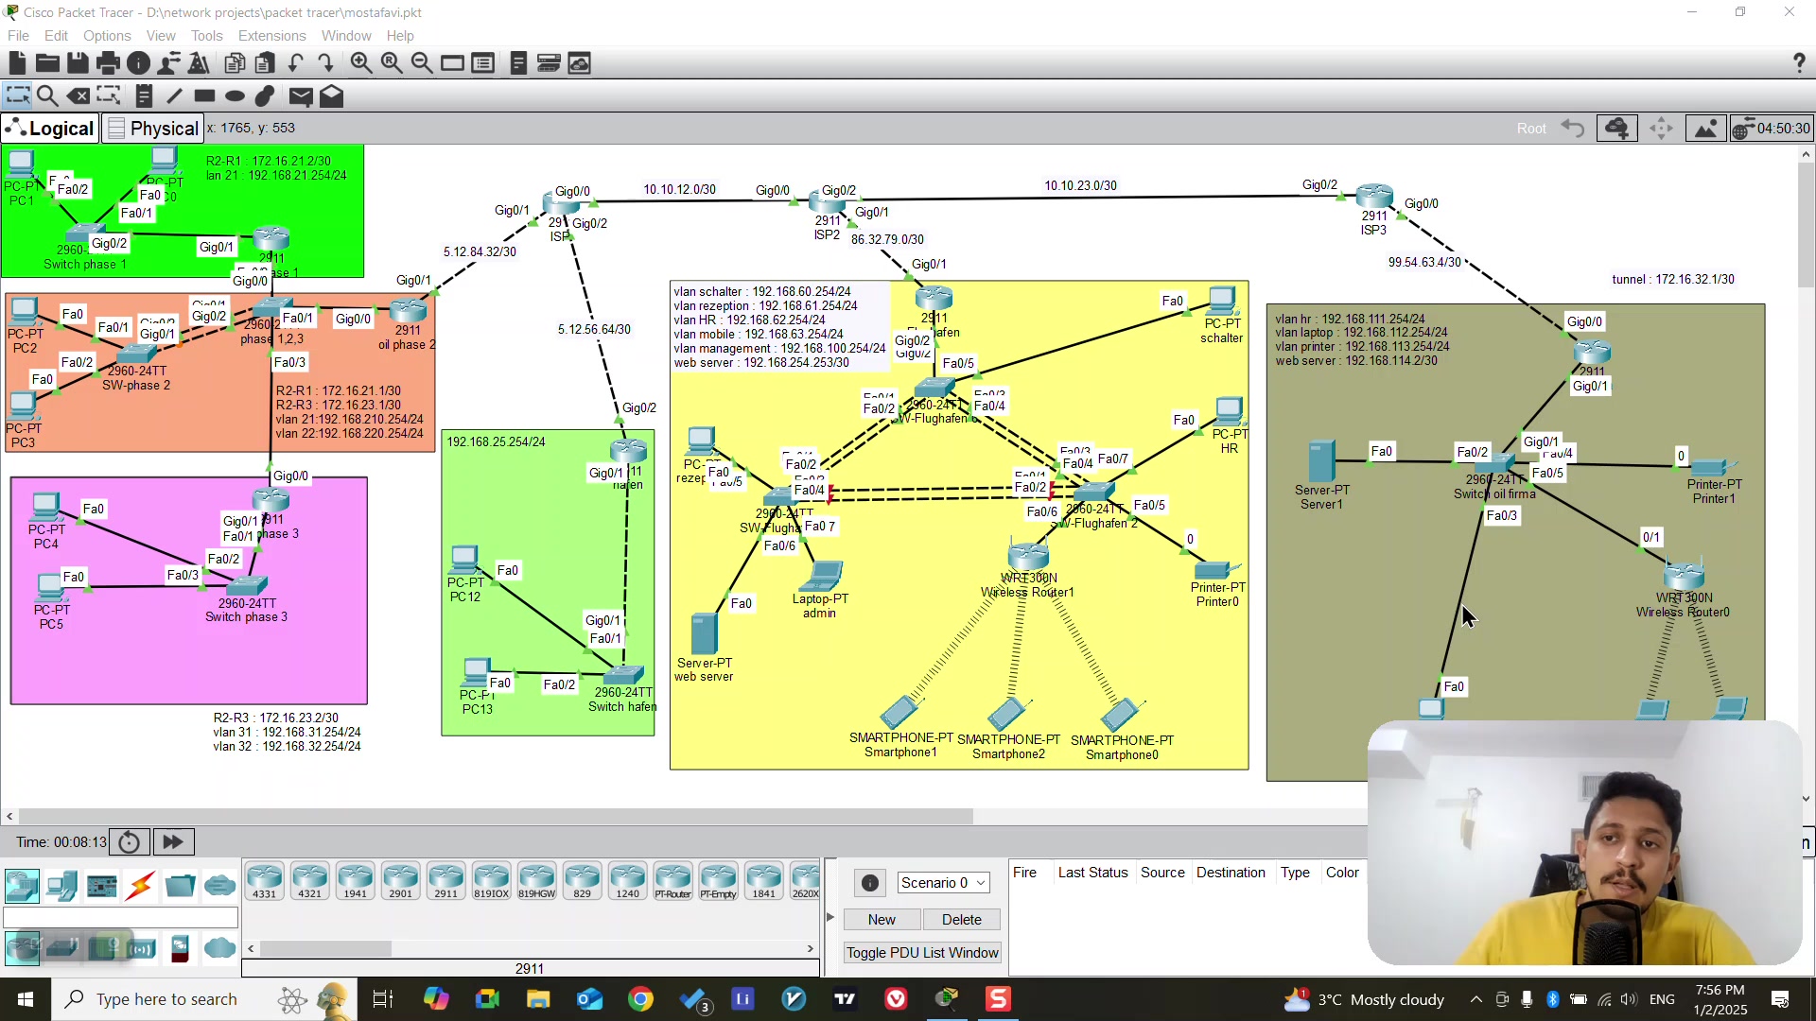The width and height of the screenshot is (1816, 1021).
Task: Select the Components category
Action: tap(101, 886)
